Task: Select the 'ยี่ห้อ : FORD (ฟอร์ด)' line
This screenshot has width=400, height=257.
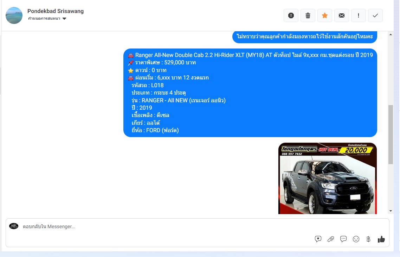Action: click(155, 130)
